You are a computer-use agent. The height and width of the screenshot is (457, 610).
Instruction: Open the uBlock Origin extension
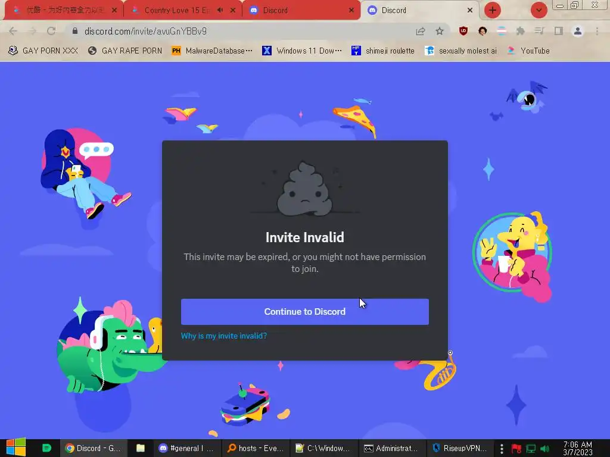tap(463, 31)
